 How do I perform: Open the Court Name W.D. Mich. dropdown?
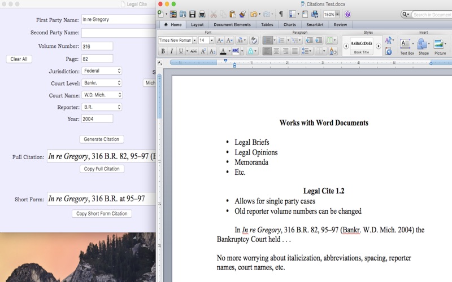pos(102,95)
